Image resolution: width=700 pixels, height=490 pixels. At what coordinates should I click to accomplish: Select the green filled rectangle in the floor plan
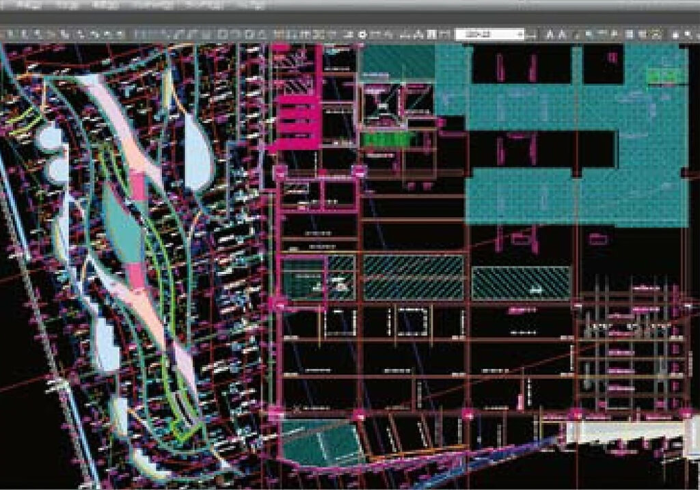[388, 139]
